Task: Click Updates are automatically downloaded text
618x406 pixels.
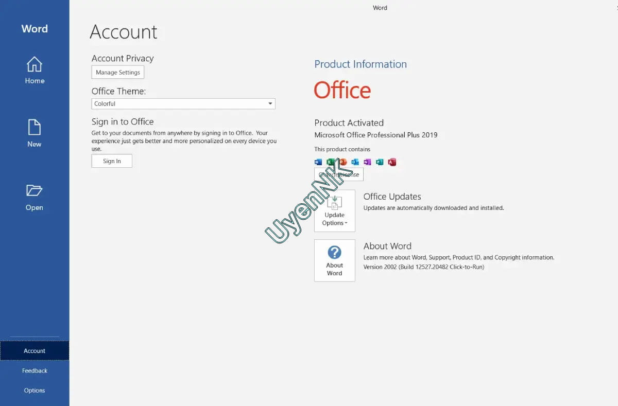Action: point(434,208)
